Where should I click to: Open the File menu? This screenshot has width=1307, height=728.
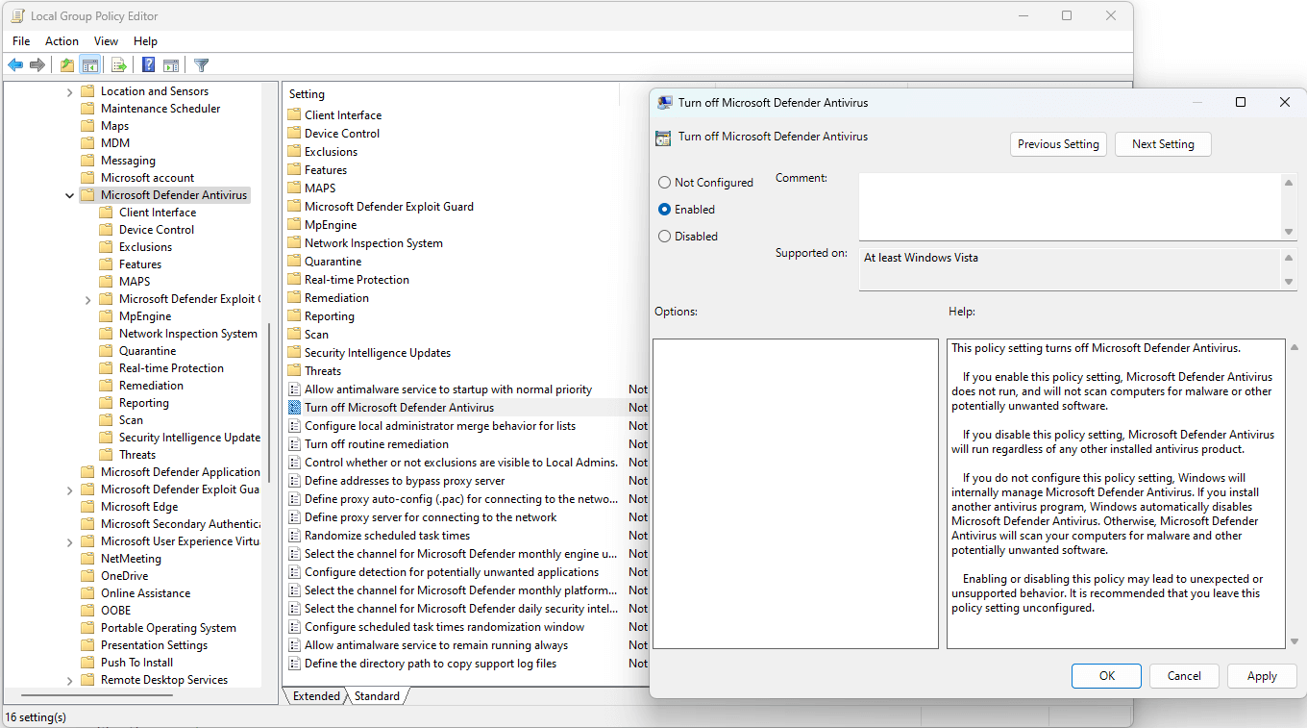pos(21,41)
